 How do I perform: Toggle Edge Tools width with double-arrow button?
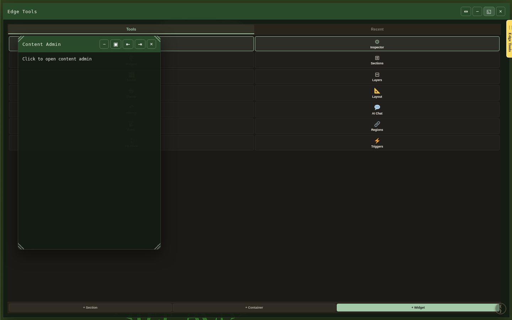tap(466, 11)
